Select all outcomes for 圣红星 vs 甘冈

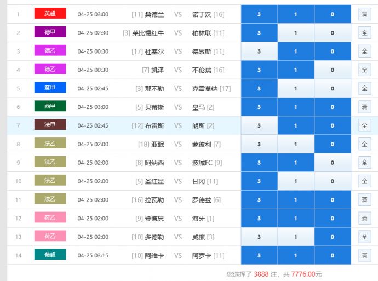click(364, 181)
